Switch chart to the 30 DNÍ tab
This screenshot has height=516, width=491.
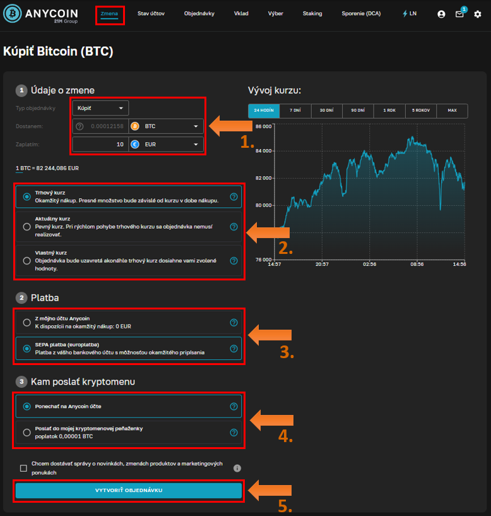tap(326, 111)
